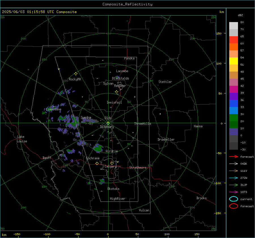The width and height of the screenshot is (255, 238).
Task: Click the Brooks label
Action: pyautogui.click(x=201, y=198)
